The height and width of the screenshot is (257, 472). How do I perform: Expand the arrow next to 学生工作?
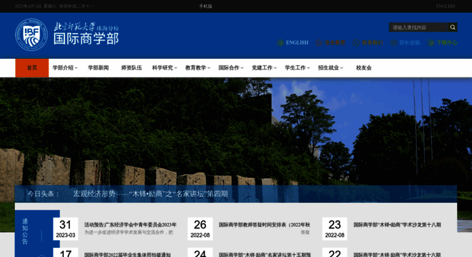[309, 68]
